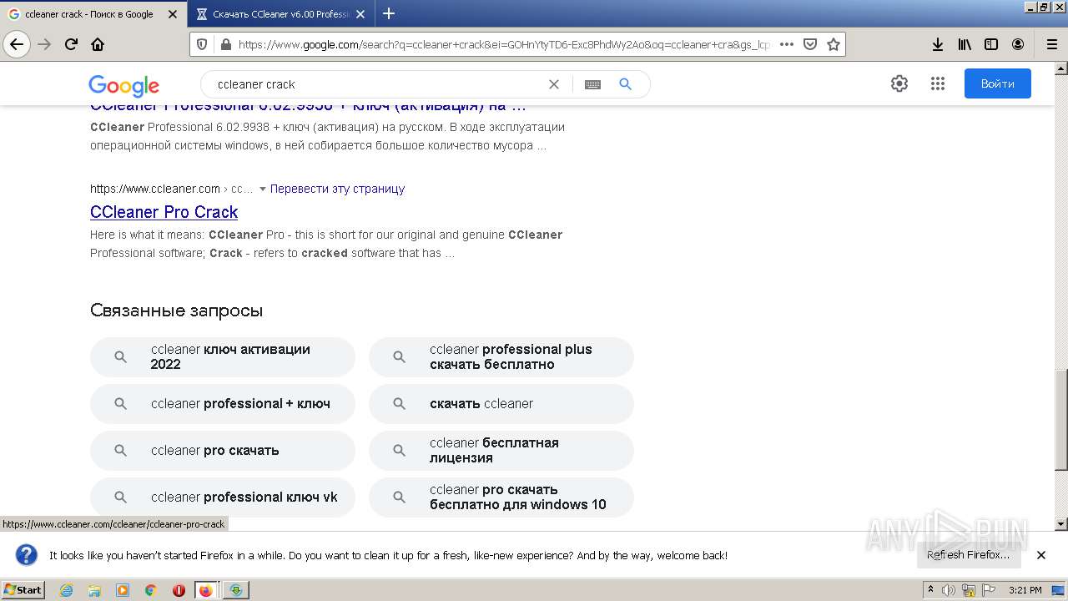Open a new tab with plus button

[x=389, y=13]
